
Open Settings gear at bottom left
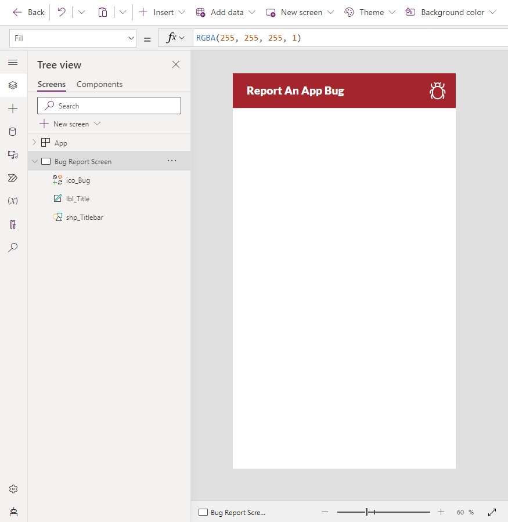tap(13, 489)
